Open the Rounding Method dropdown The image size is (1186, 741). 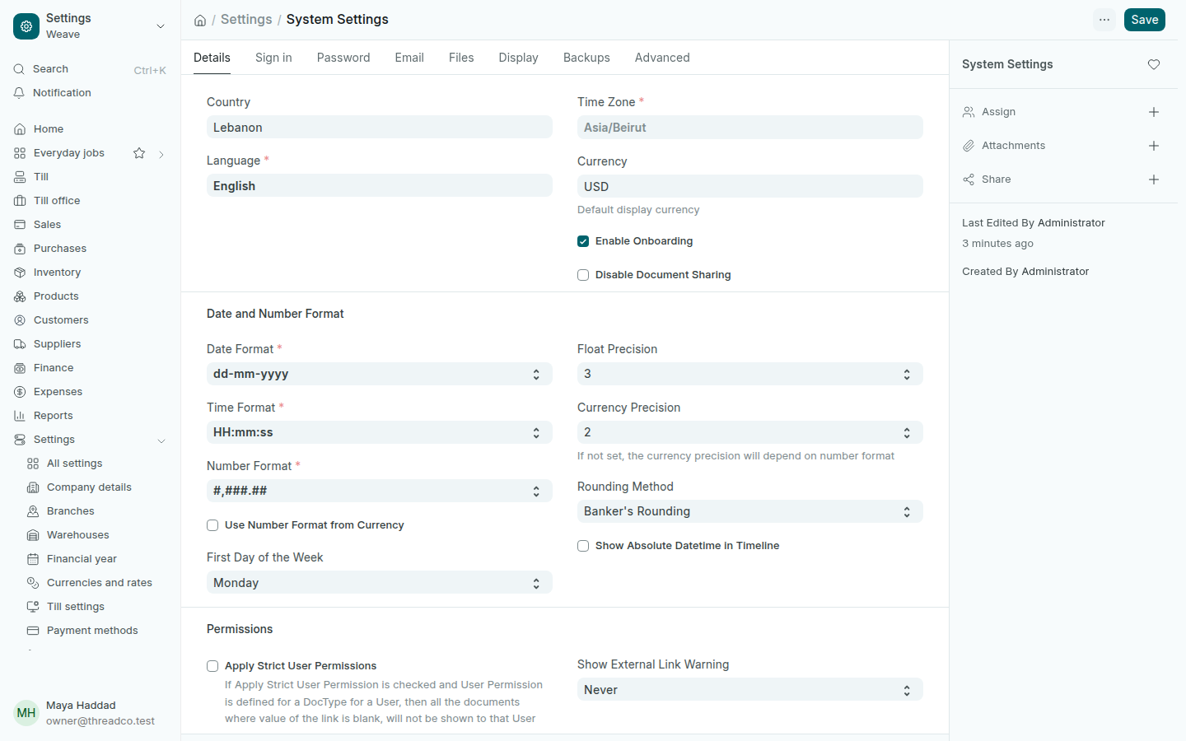click(x=750, y=511)
